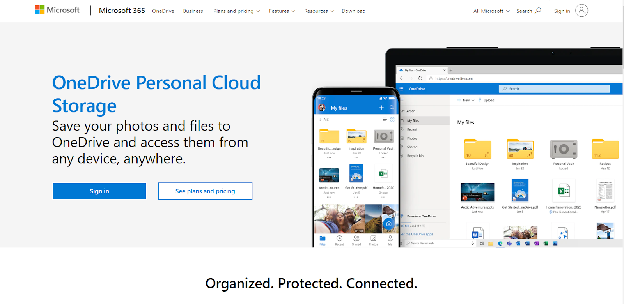This screenshot has width=624, height=304.
Task: Click See plans and pricing button
Action: tap(205, 191)
